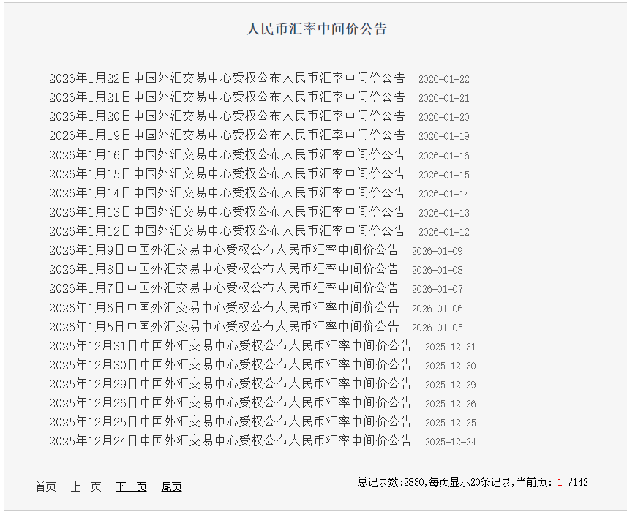Viewport: 627px width, 512px height.
Task: Open the 2026年1月21日 announcement link
Action: (x=227, y=97)
